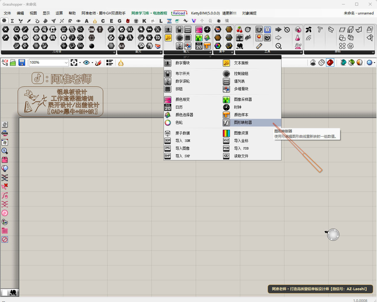377x302 pixels.
Task: Click the Reload button in menu bar
Action: pyautogui.click(x=179, y=13)
